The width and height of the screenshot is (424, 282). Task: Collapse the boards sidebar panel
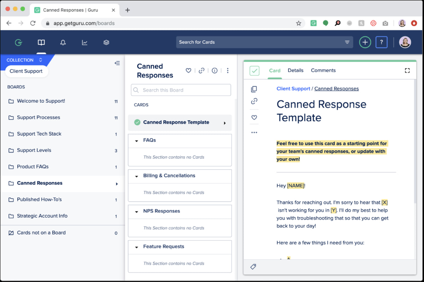117,63
